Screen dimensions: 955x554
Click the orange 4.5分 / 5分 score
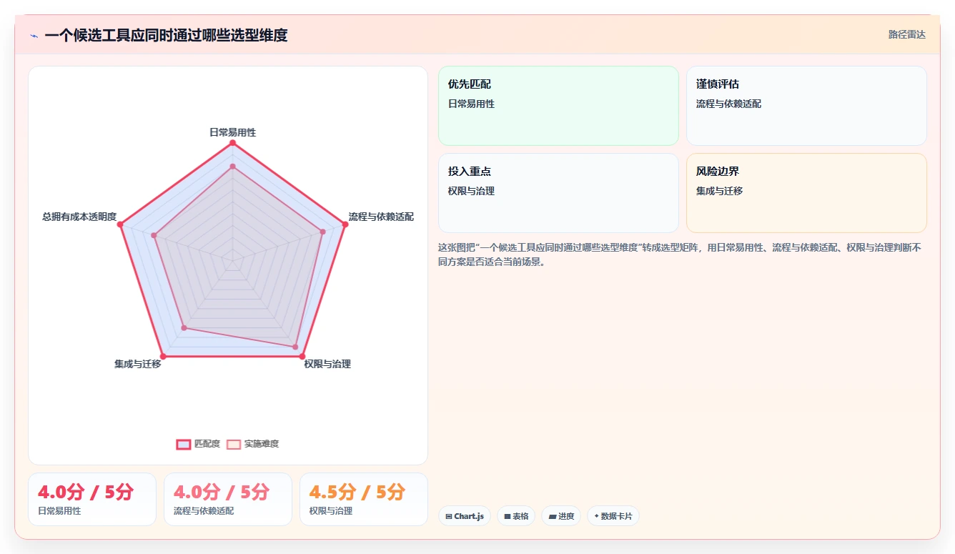coord(357,492)
